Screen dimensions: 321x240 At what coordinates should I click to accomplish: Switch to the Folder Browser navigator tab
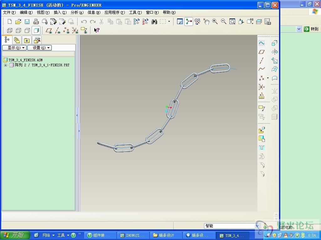(x=17, y=40)
